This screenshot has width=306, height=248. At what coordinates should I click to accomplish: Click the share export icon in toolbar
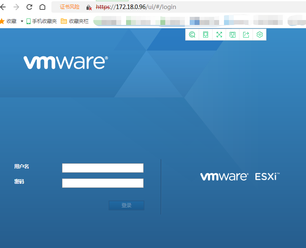[x=246, y=35]
